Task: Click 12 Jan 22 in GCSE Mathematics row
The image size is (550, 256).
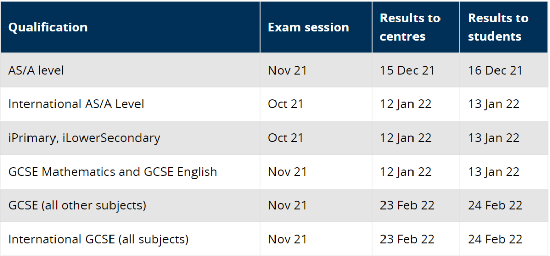Action: [x=405, y=172]
